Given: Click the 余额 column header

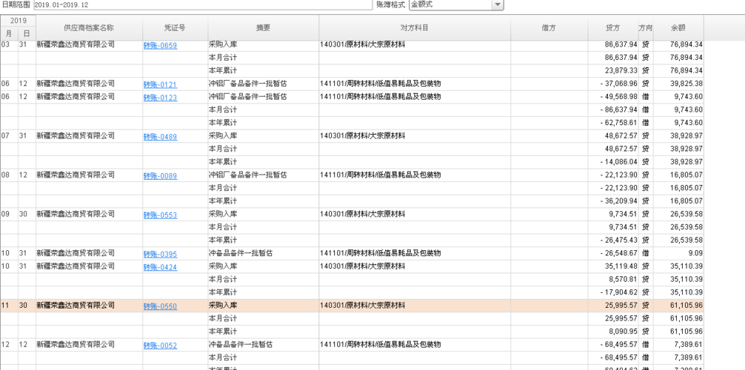Looking at the screenshot, I should point(678,27).
